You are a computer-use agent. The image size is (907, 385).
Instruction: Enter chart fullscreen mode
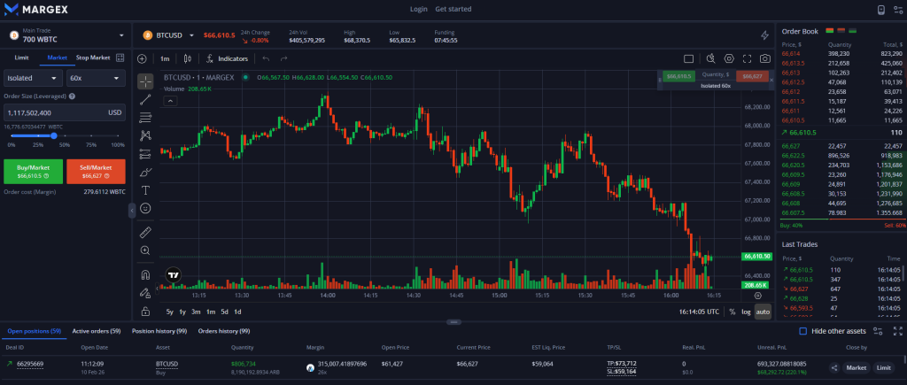747,58
